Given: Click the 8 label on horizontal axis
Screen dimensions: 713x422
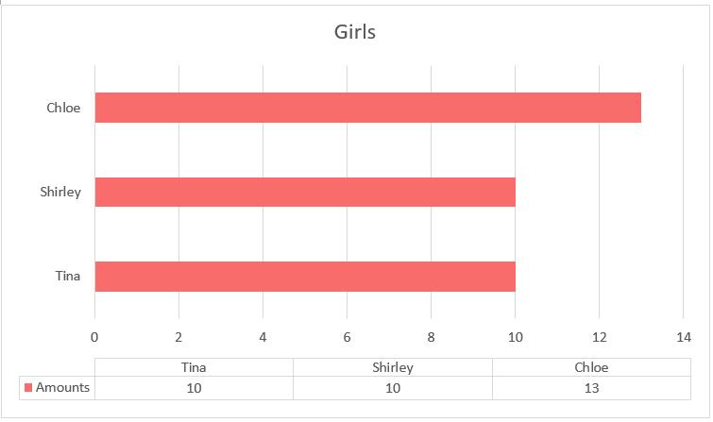Looking at the screenshot, I should tap(431, 337).
